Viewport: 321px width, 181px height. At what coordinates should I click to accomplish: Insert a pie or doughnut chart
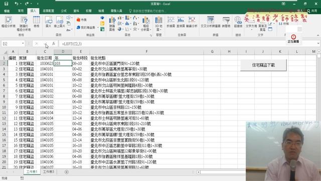[120, 29]
